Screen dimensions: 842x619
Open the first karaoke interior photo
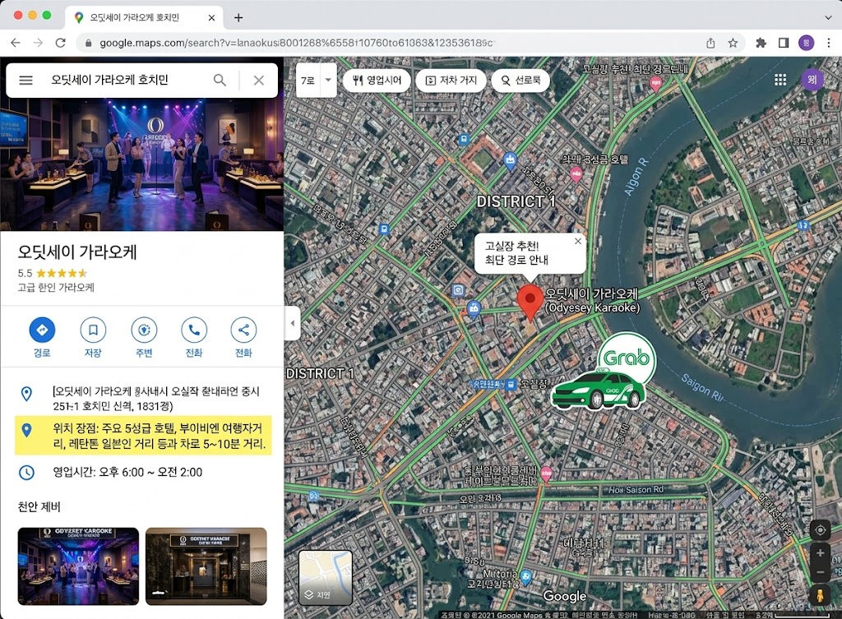pos(78,566)
